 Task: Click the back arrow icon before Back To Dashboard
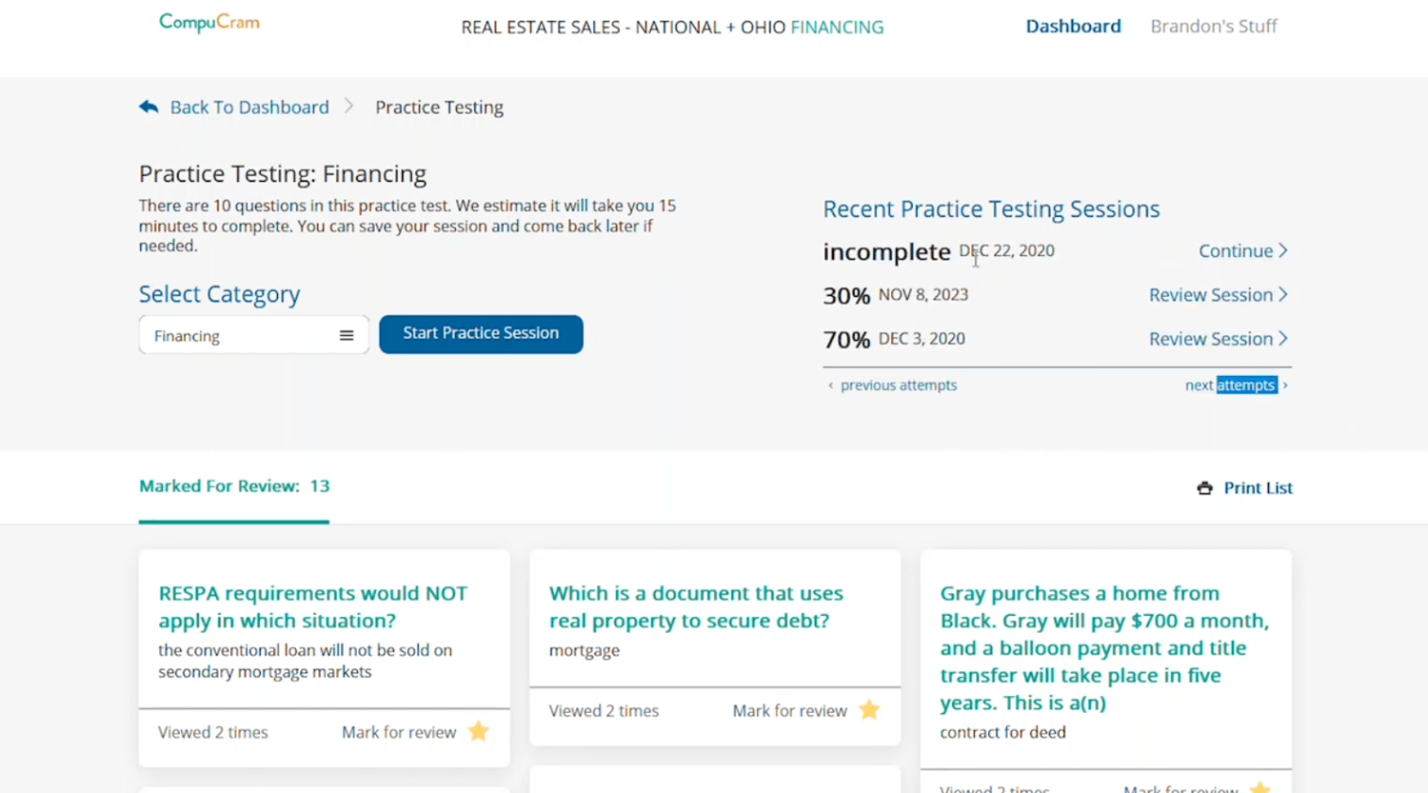149,107
